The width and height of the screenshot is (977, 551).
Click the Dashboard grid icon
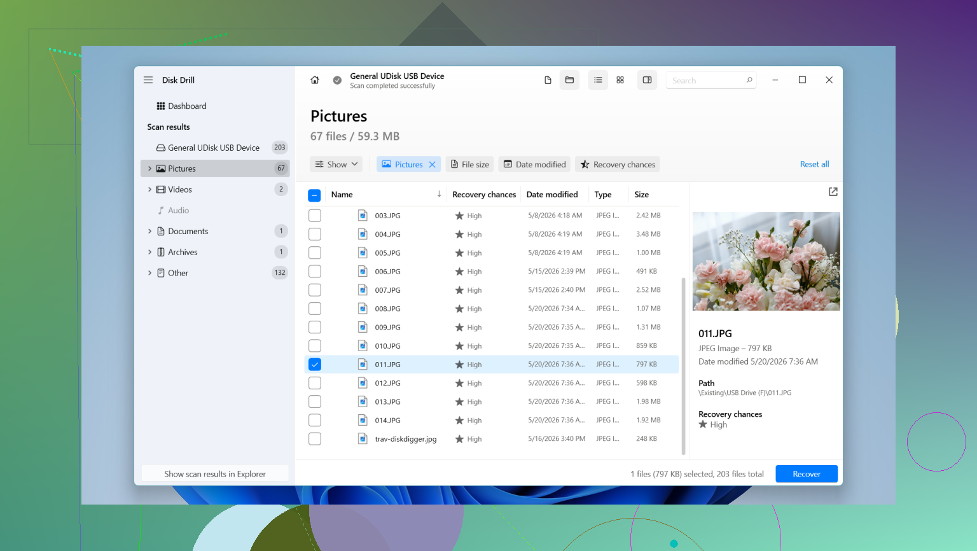(x=161, y=106)
